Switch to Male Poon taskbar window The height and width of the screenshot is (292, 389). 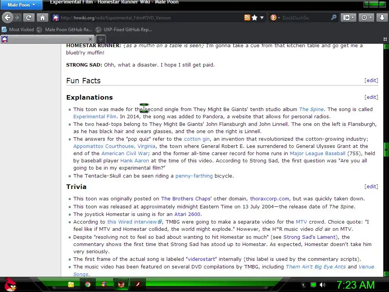121,284
